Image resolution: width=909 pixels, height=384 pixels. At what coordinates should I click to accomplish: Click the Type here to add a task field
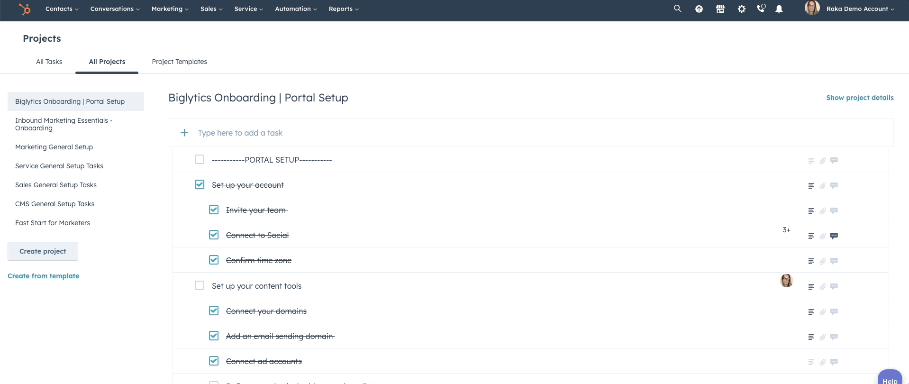point(531,133)
